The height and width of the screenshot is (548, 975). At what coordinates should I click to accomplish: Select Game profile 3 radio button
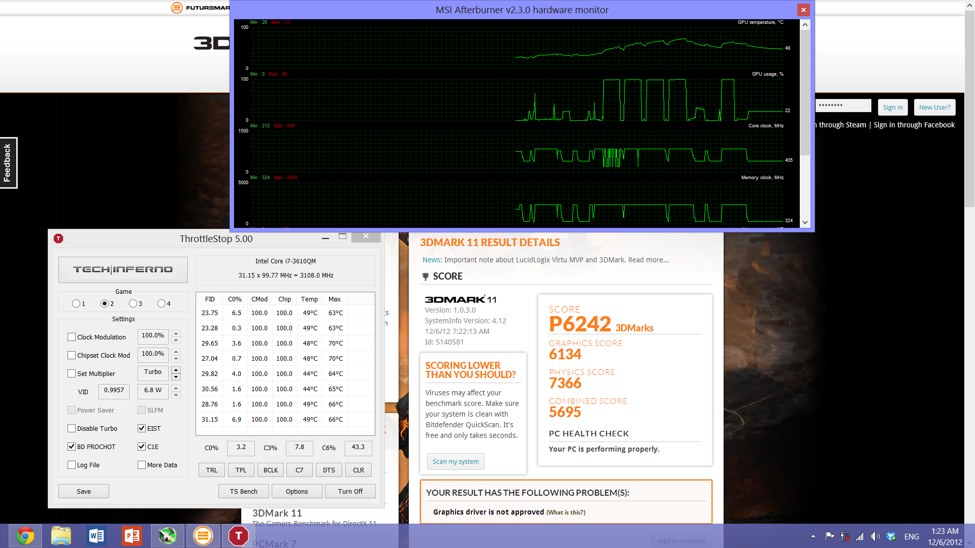(133, 303)
